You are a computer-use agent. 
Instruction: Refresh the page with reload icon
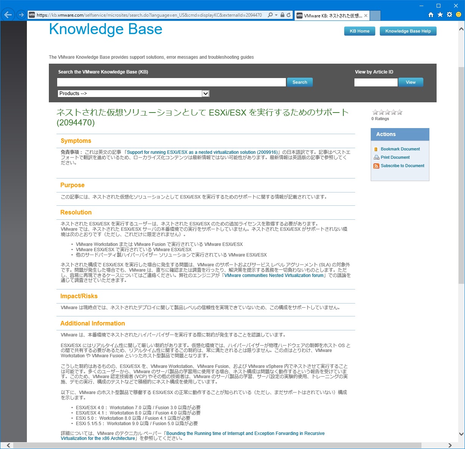[289, 15]
